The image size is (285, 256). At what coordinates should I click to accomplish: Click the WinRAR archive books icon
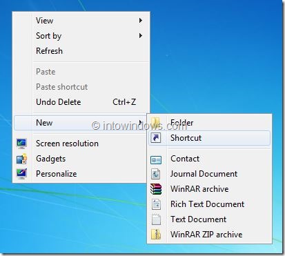click(156, 189)
